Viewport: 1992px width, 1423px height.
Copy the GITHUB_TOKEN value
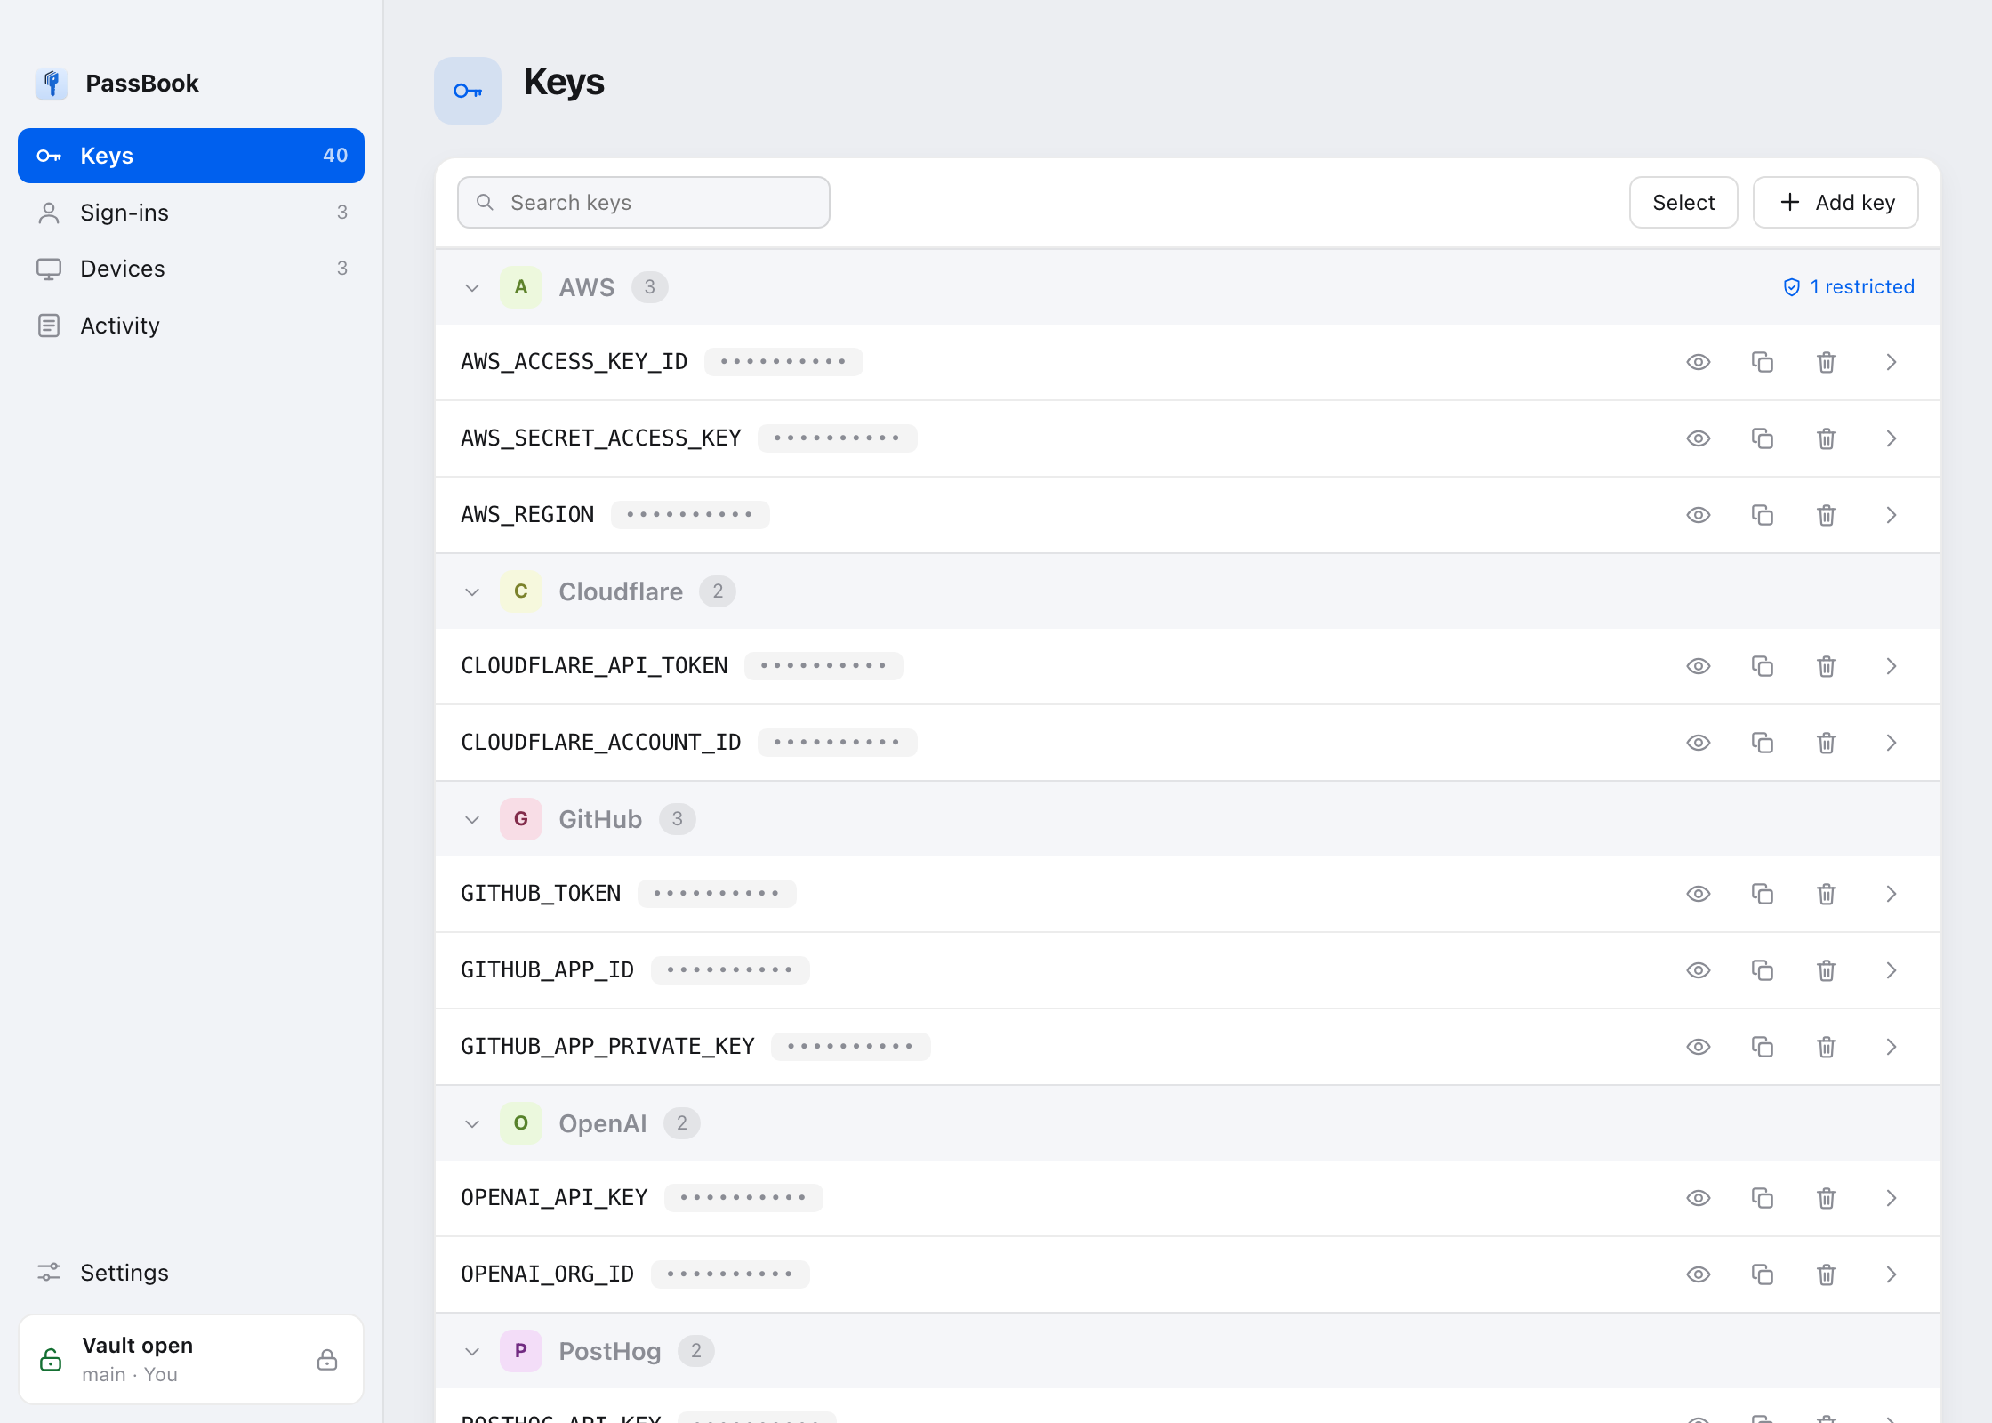(x=1762, y=894)
